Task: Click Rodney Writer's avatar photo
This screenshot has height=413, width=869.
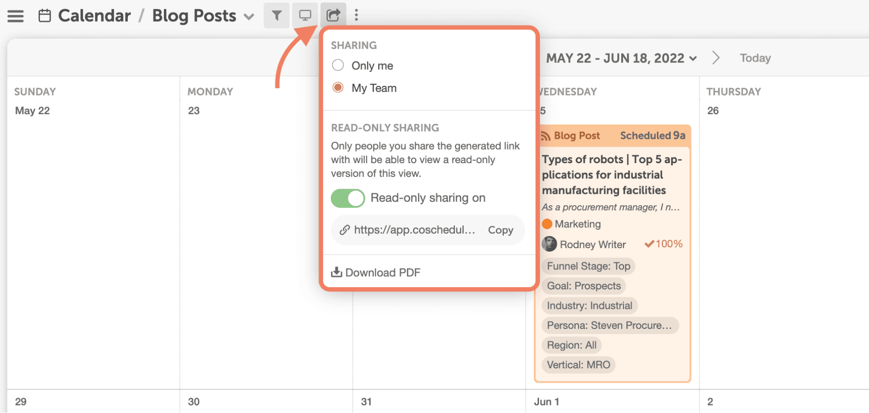Action: (549, 244)
